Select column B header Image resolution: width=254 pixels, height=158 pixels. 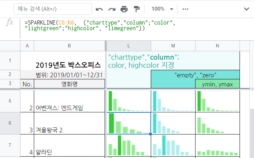pos(69,46)
